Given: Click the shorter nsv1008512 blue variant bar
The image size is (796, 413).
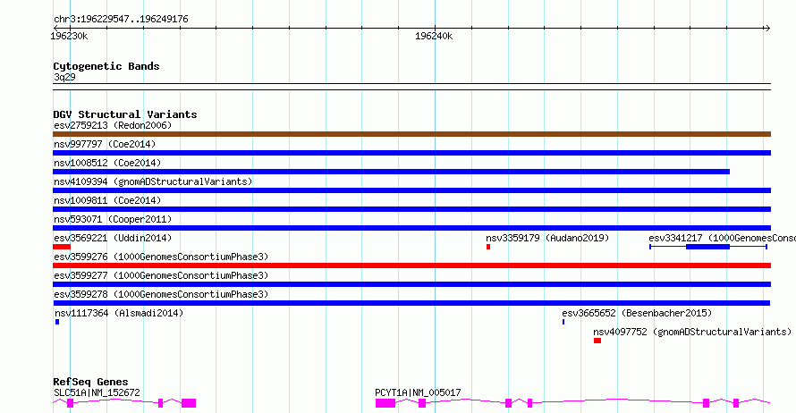Looking at the screenshot, I should click(392, 172).
